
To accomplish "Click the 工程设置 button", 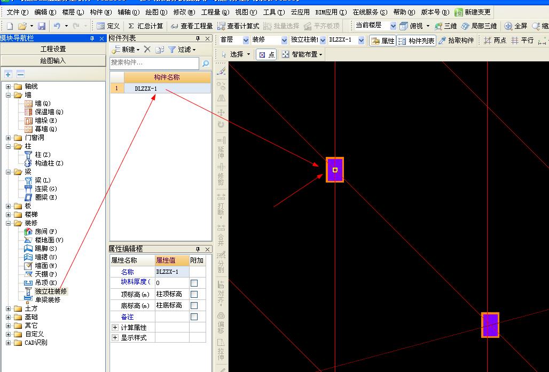I will coord(53,49).
